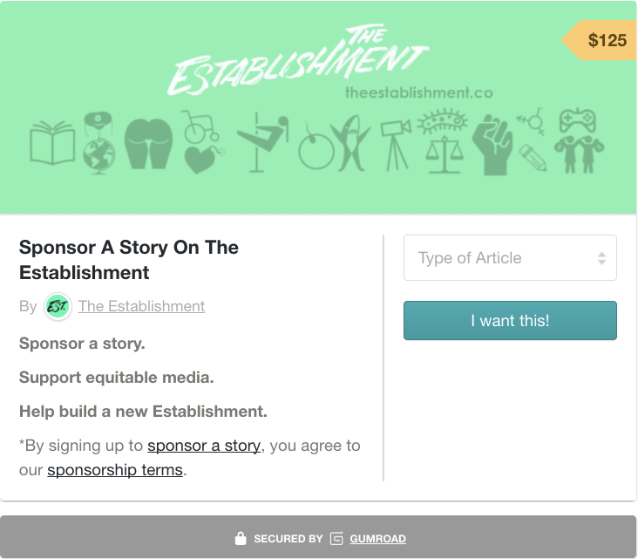Screen dimensions: 638x559
Task: Click the padlock icon in footer
Action: tap(241, 539)
